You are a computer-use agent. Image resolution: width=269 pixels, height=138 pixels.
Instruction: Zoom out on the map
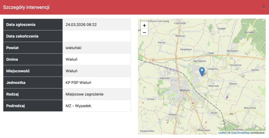point(144,32)
